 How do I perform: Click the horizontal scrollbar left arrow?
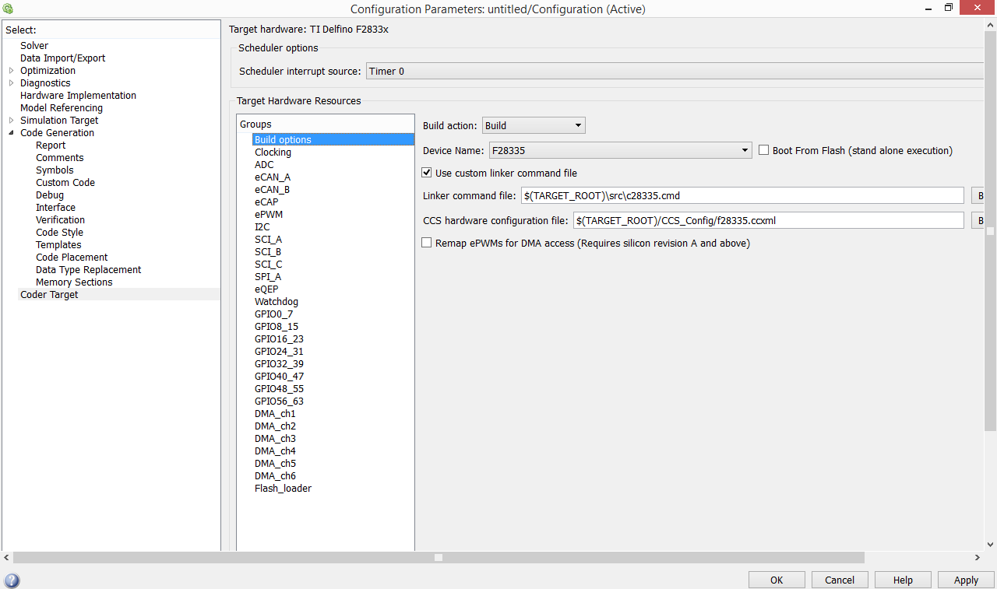tap(7, 558)
